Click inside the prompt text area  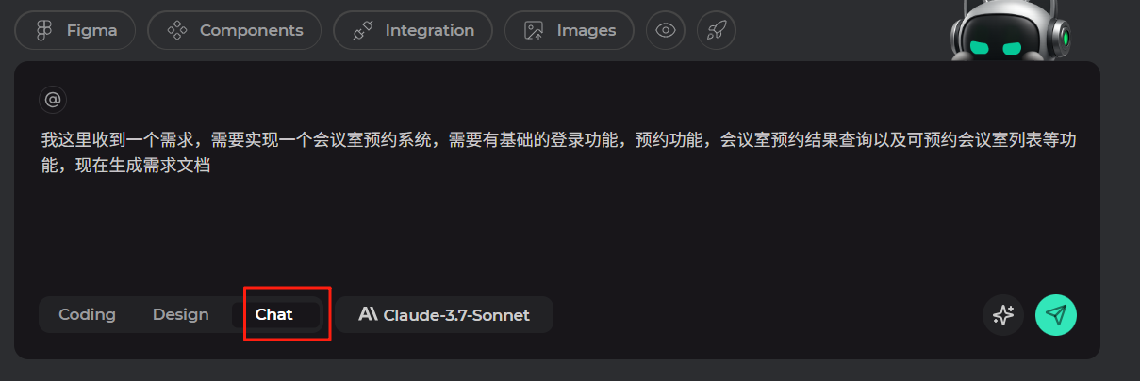point(557,198)
